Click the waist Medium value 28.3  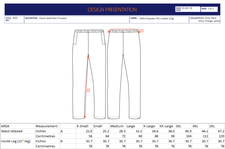click(122, 131)
